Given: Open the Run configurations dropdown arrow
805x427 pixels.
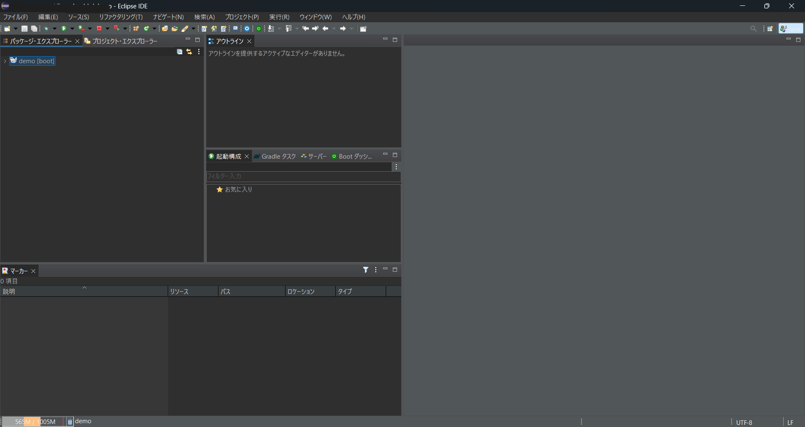Looking at the screenshot, I should [x=72, y=29].
